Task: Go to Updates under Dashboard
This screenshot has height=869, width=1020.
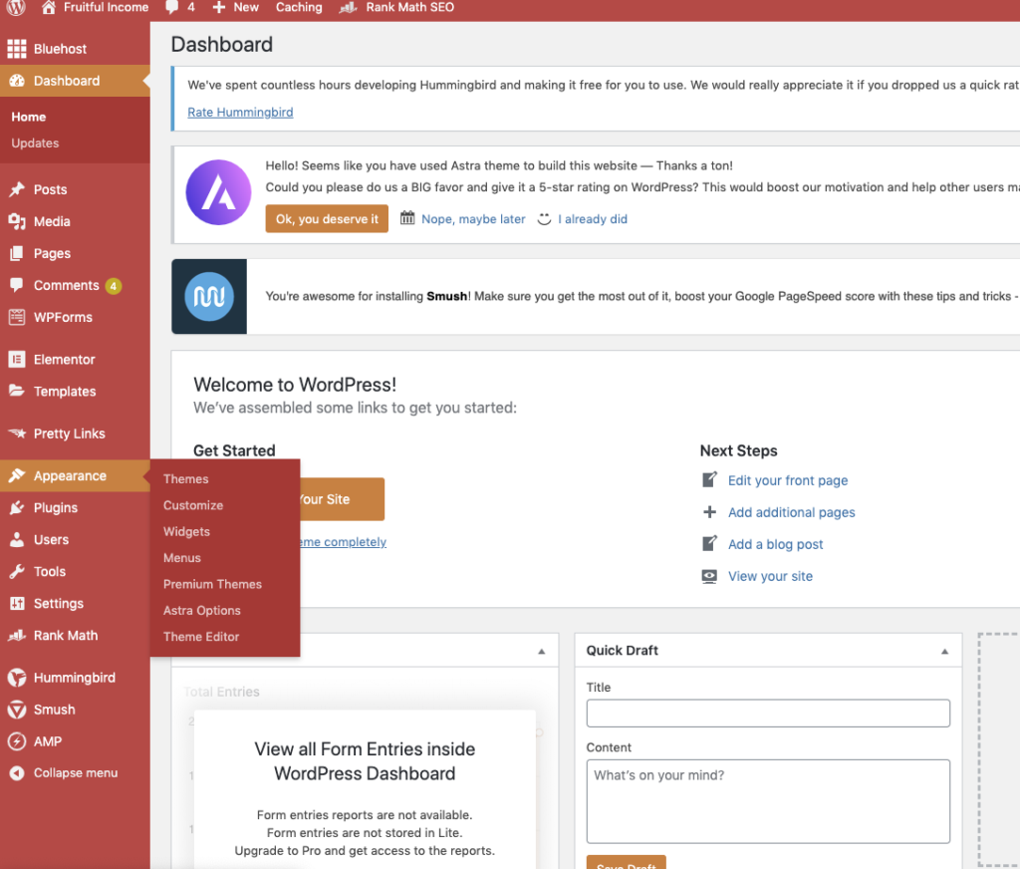Action: click(35, 144)
